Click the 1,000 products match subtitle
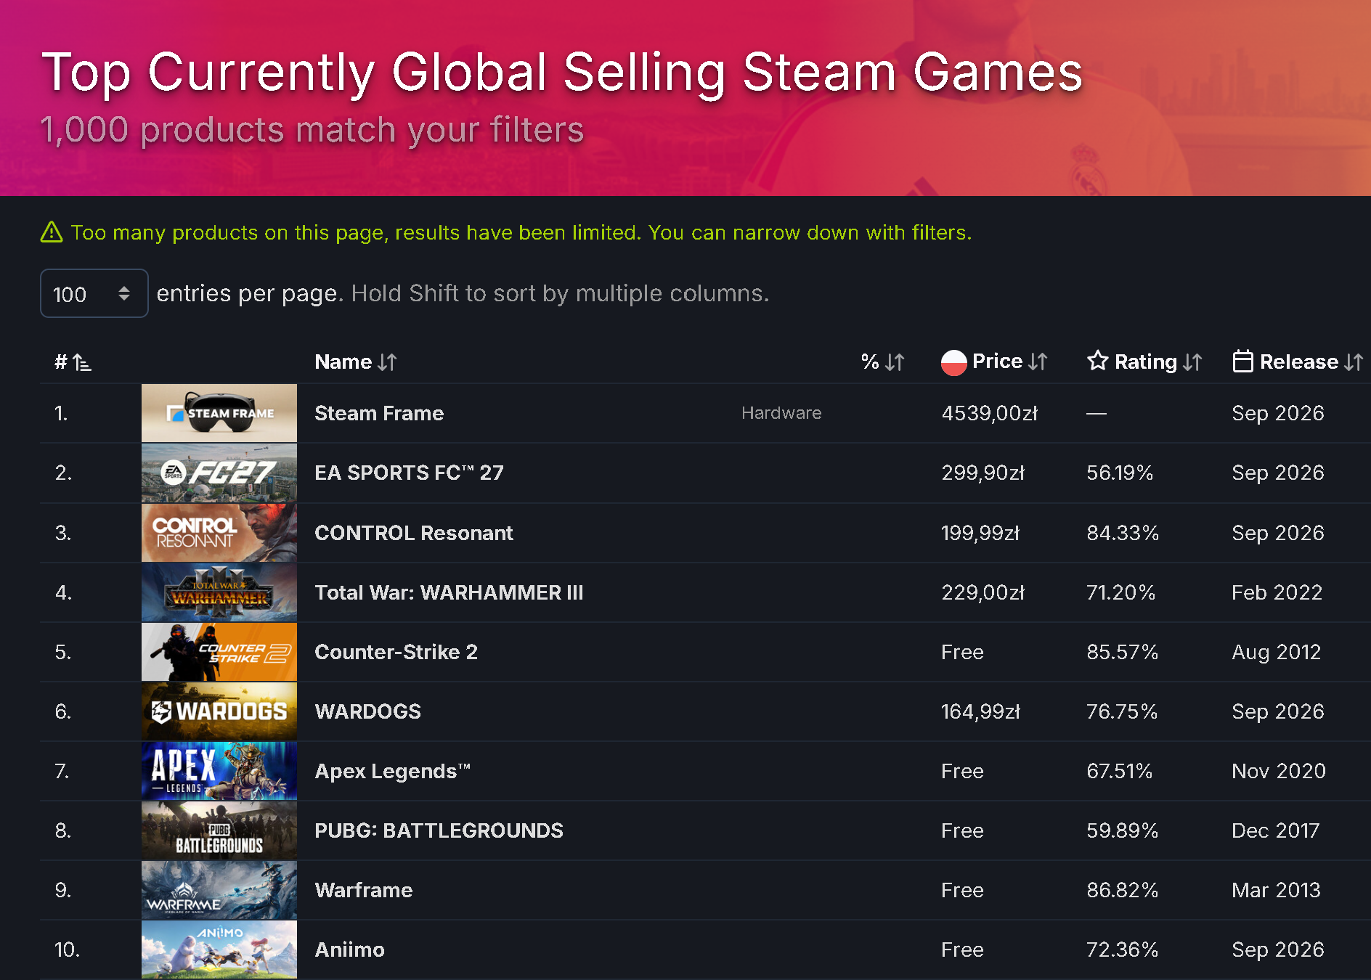 click(x=312, y=131)
